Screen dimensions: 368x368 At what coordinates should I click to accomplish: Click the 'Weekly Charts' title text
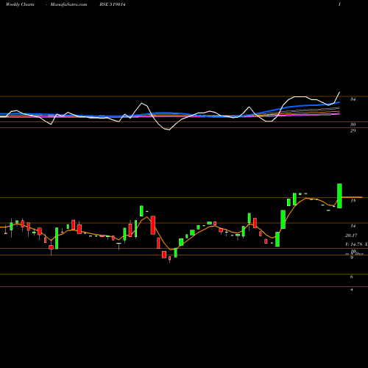point(20,4)
